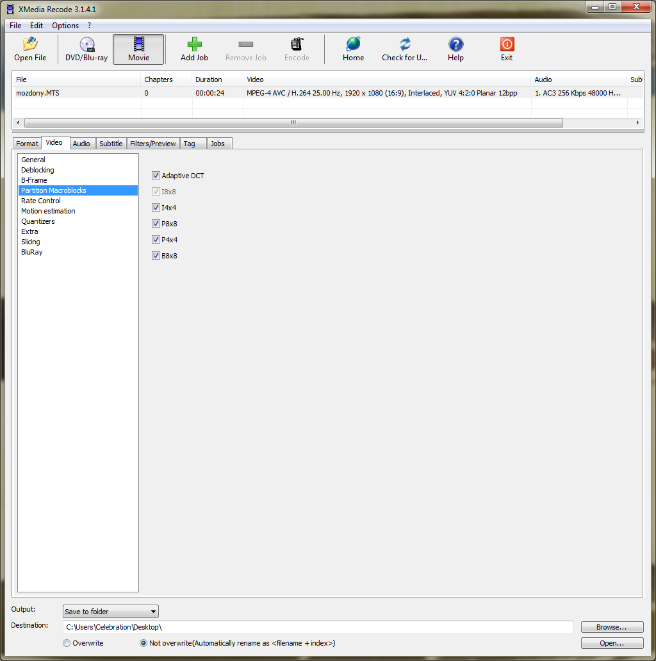Click the Chapters column header
Viewport: 656px width, 661px height.
click(167, 79)
